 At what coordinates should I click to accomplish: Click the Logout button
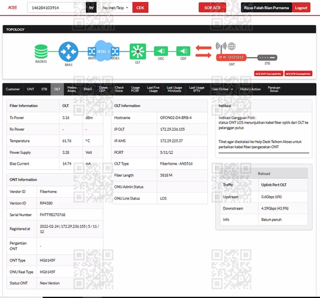(x=301, y=8)
